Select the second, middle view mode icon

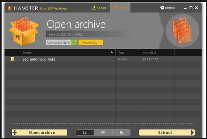103,132
